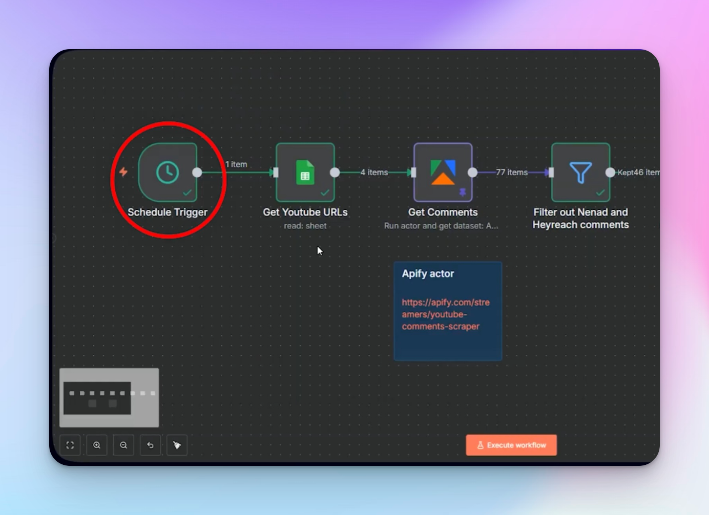This screenshot has height=515, width=709.
Task: Click the '77 items' connection label
Action: click(512, 173)
